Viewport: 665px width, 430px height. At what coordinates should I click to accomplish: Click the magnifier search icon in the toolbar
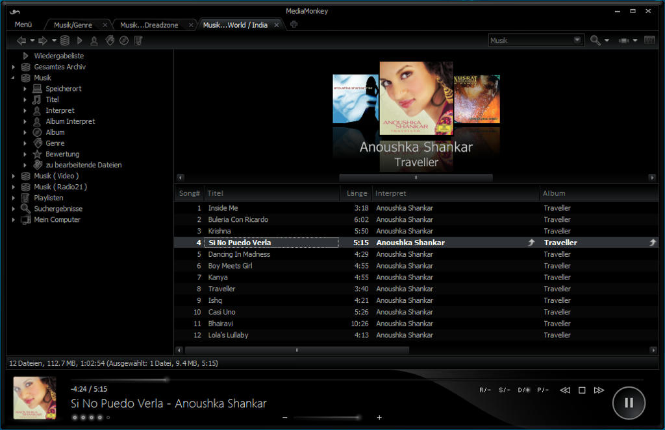pyautogui.click(x=595, y=40)
